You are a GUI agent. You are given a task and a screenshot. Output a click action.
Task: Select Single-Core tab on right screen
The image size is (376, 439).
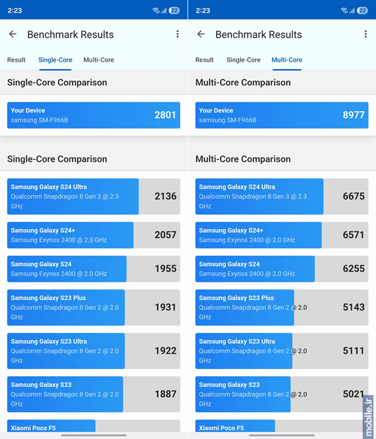(x=243, y=60)
